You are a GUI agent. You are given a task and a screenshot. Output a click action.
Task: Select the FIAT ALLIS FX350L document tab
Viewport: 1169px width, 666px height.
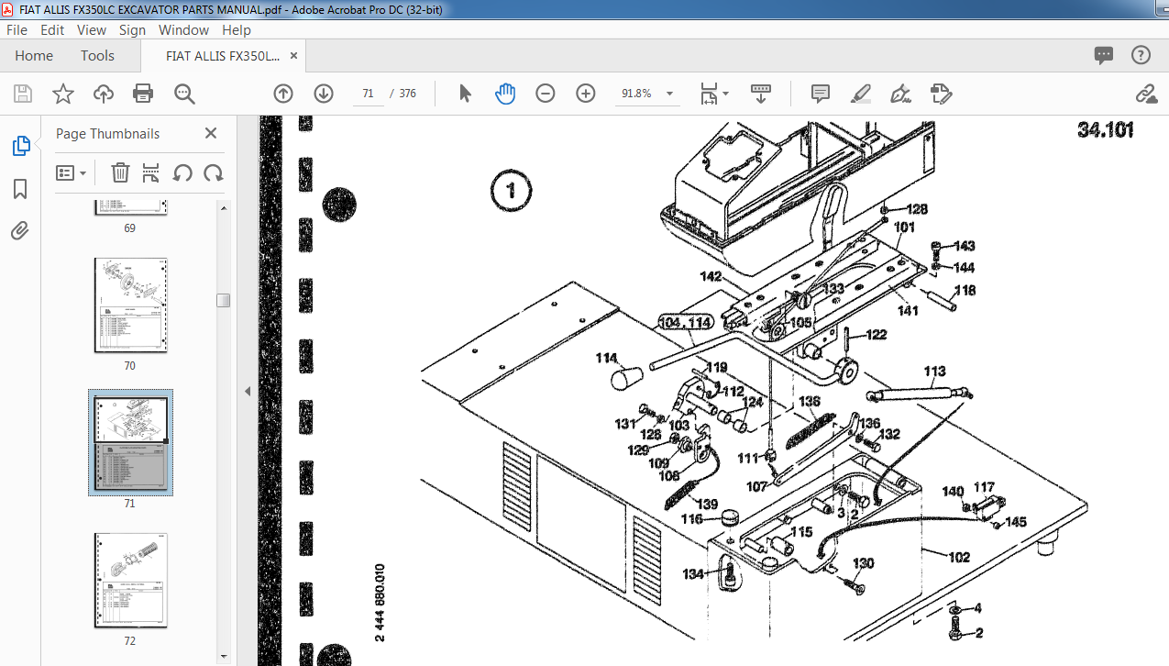click(223, 56)
